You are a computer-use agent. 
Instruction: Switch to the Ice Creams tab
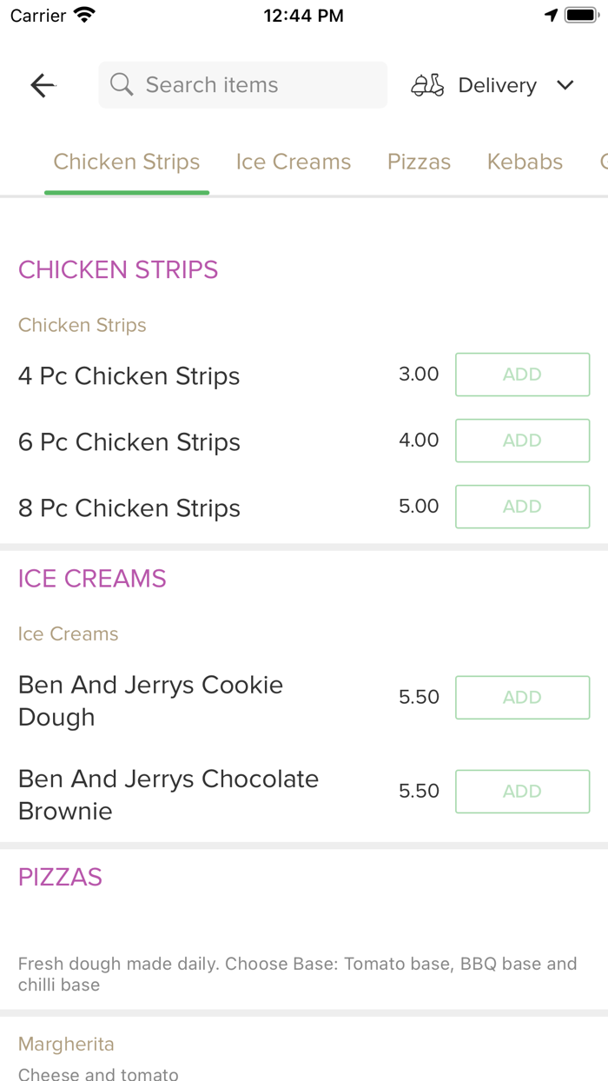coord(294,162)
